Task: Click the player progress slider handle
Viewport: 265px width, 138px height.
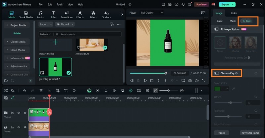Action: (x=166, y=73)
